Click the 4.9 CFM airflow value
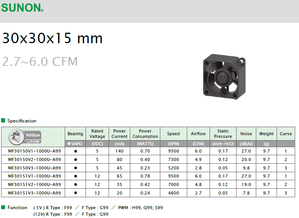This screenshot has height=218, width=299. (198, 159)
